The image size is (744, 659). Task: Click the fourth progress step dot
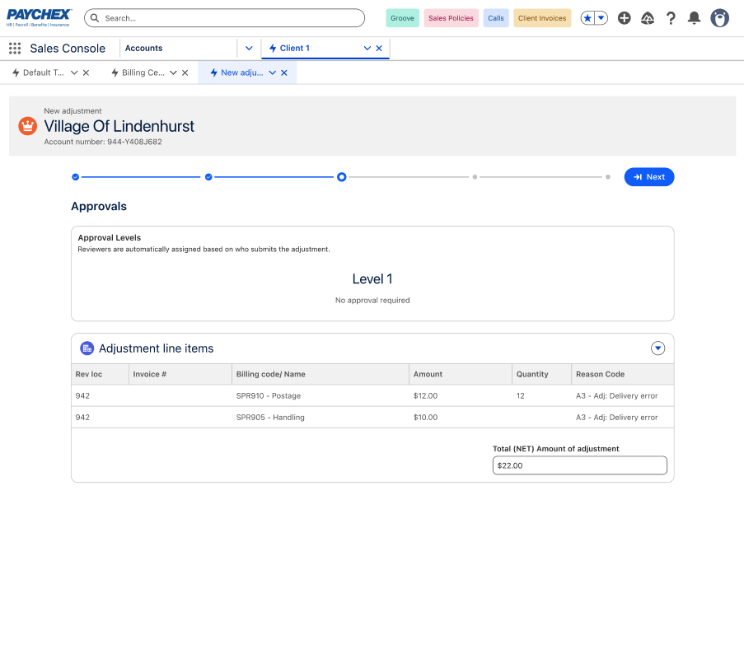pyautogui.click(x=475, y=177)
